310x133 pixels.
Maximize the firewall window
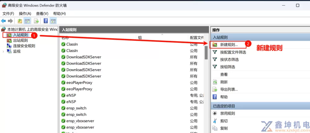click(x=298, y=5)
